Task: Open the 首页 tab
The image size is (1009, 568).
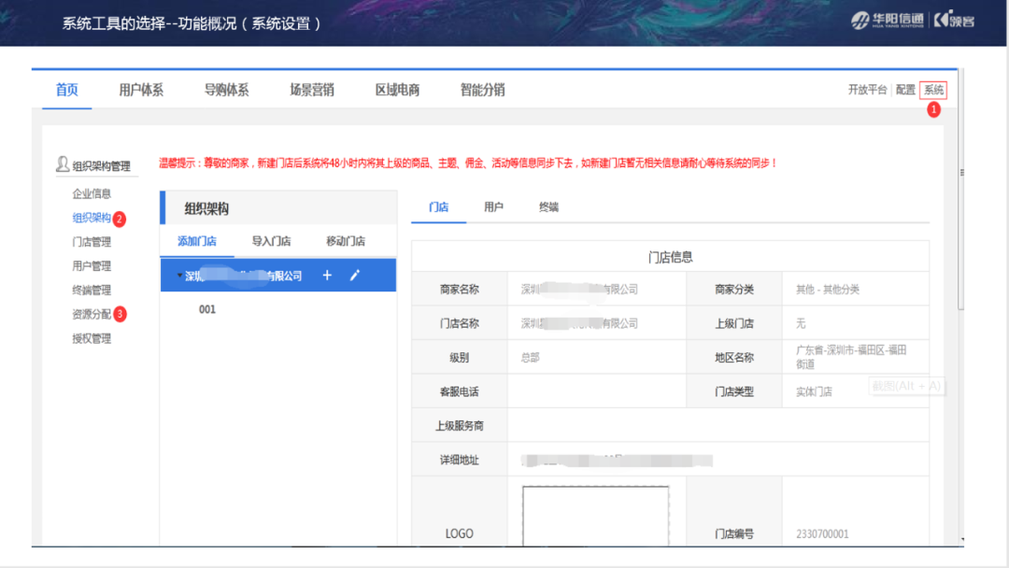Action: (67, 90)
